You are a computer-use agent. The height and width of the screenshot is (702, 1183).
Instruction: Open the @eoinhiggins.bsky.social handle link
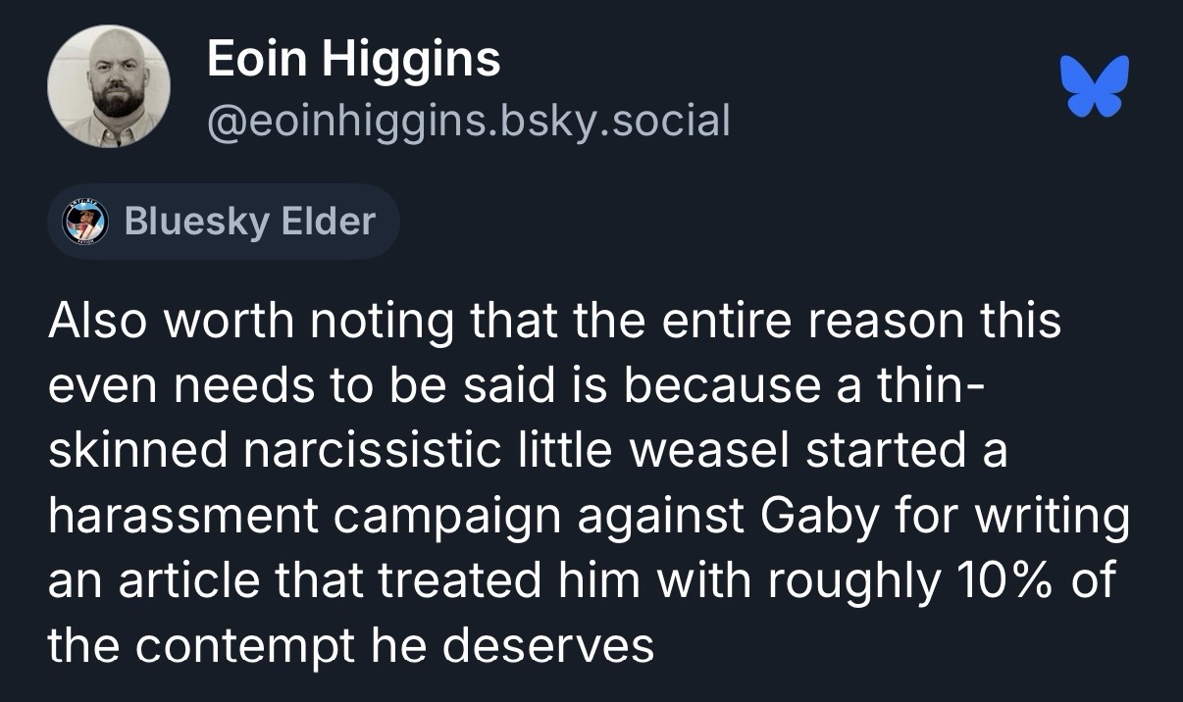pyautogui.click(x=469, y=121)
